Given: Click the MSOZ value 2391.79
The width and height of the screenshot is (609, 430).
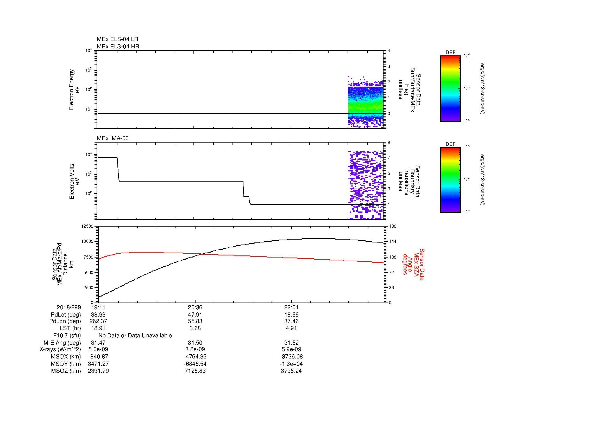Looking at the screenshot, I should [98, 371].
